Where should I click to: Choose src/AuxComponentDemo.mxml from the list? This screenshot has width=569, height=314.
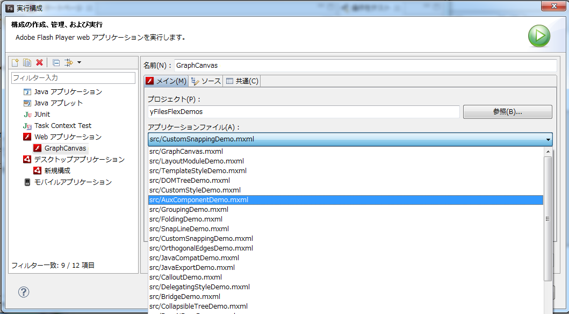(345, 199)
